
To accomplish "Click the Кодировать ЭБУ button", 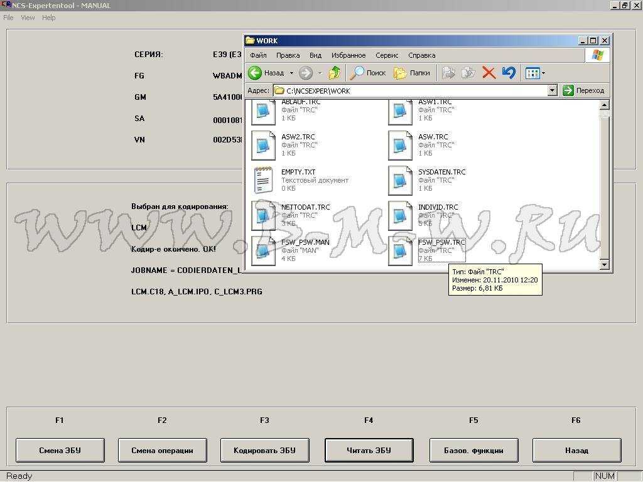I will click(x=264, y=451).
